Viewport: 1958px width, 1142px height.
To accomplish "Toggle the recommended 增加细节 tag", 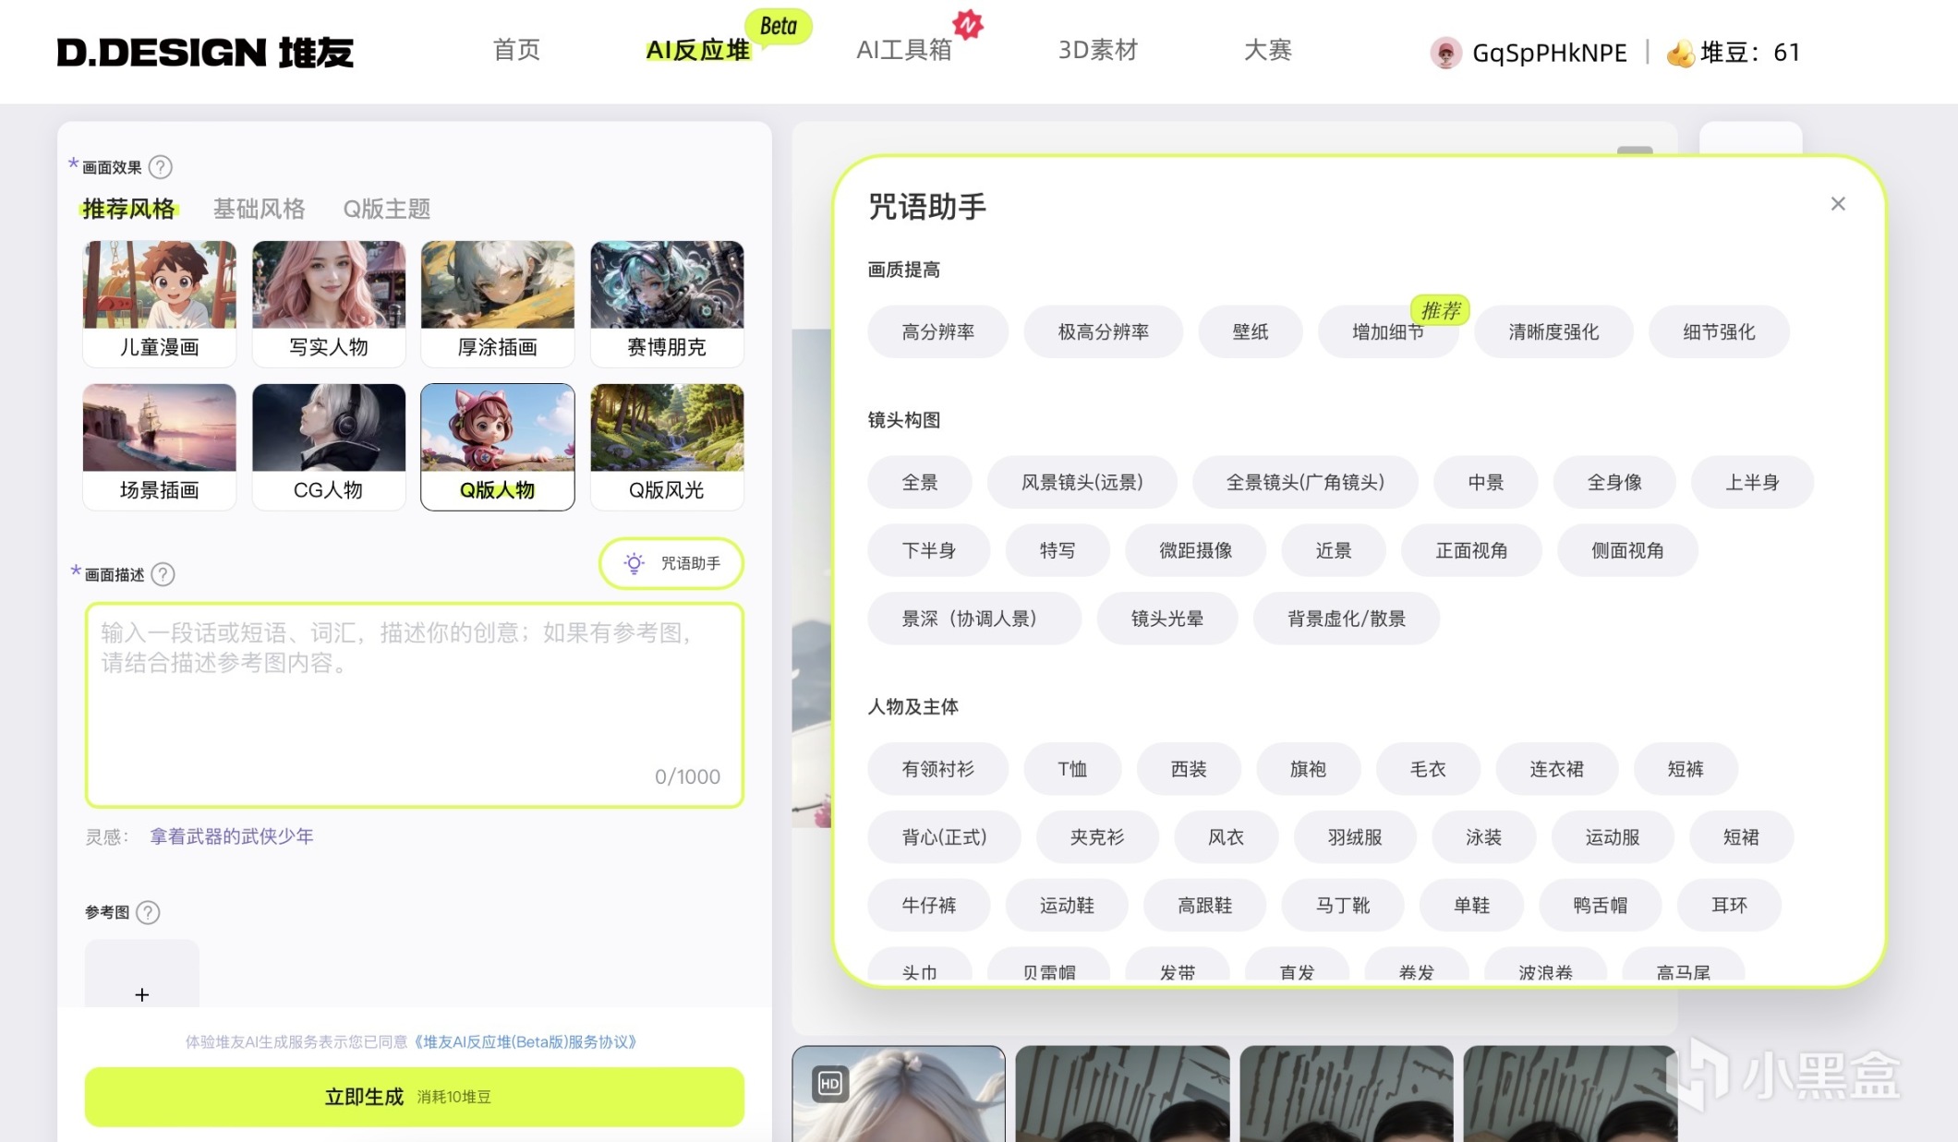I will tap(1387, 332).
